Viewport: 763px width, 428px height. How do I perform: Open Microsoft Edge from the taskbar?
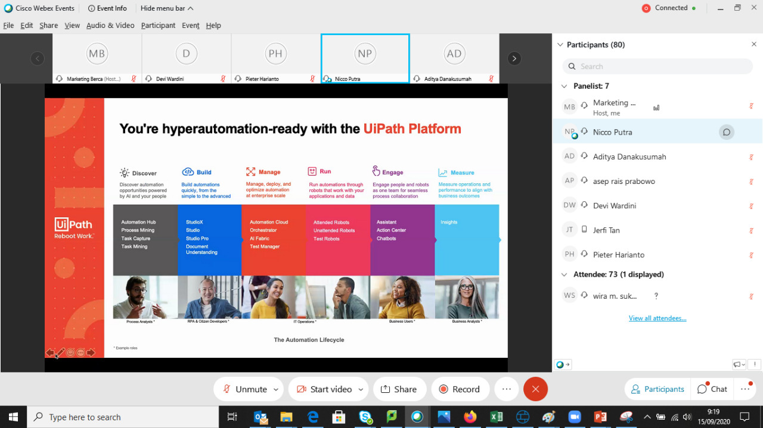tap(313, 417)
